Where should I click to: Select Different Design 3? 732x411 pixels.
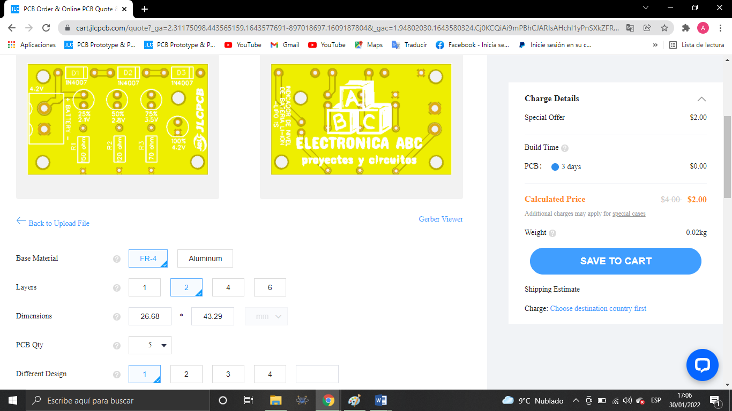click(228, 374)
